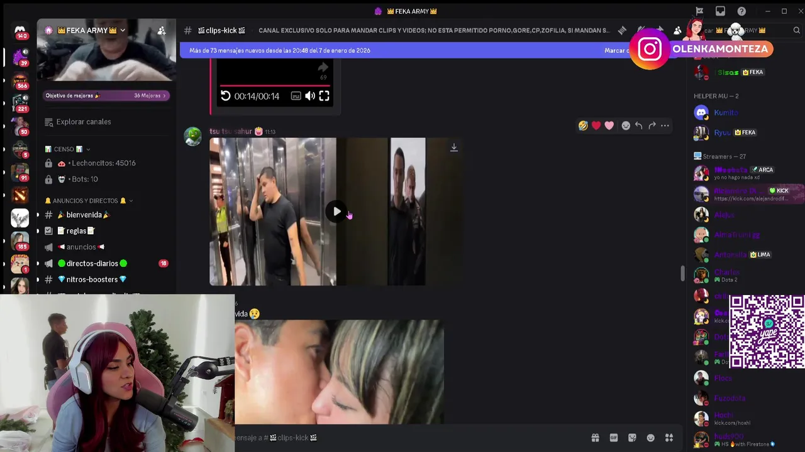Screen dimensions: 805x452
Task: Click the search magnifier icon
Action: (796, 30)
